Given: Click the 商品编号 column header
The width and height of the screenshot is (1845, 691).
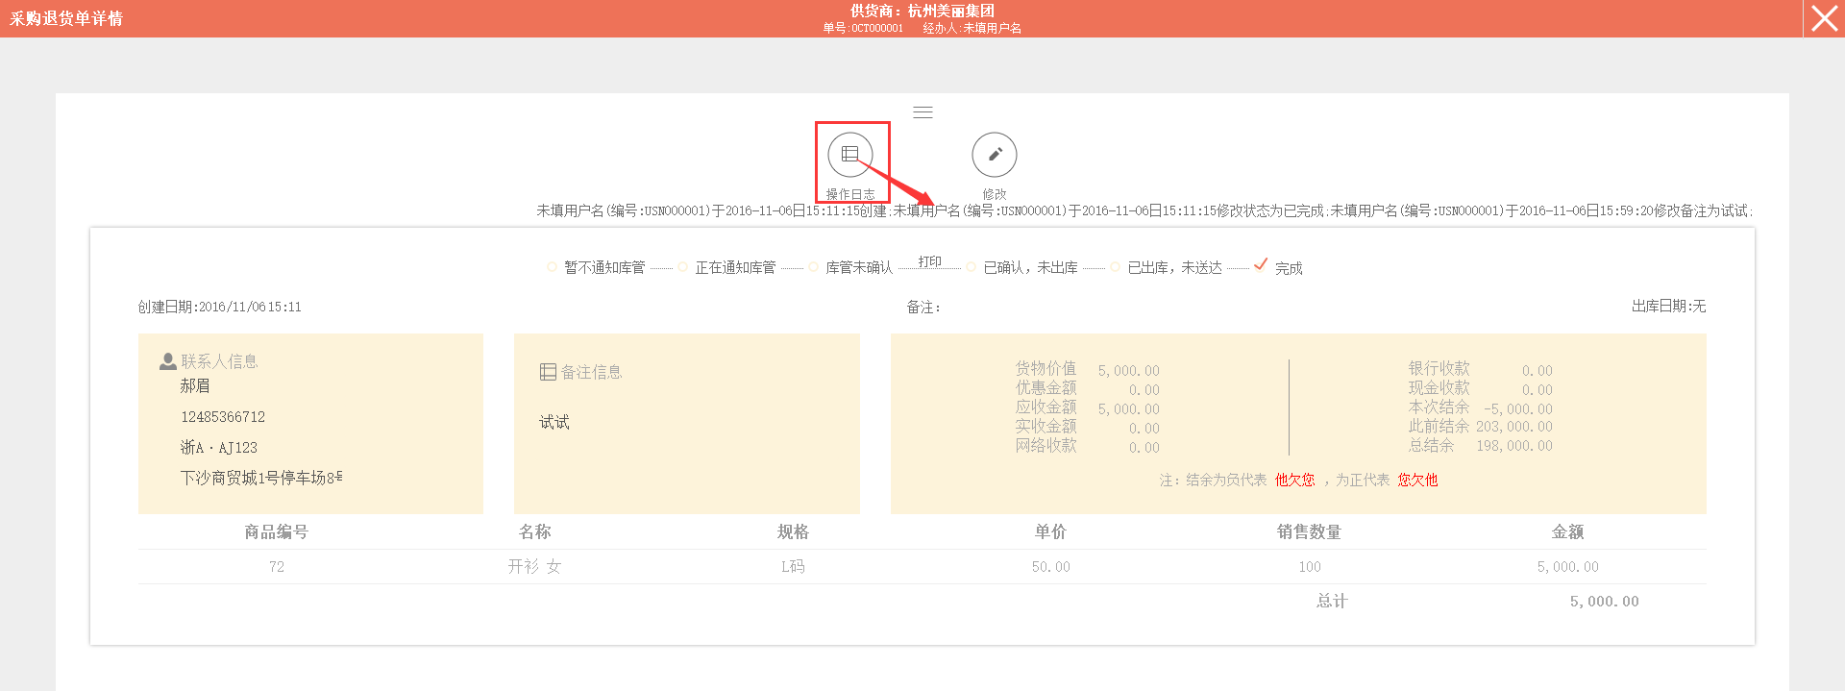Looking at the screenshot, I should (x=276, y=531).
